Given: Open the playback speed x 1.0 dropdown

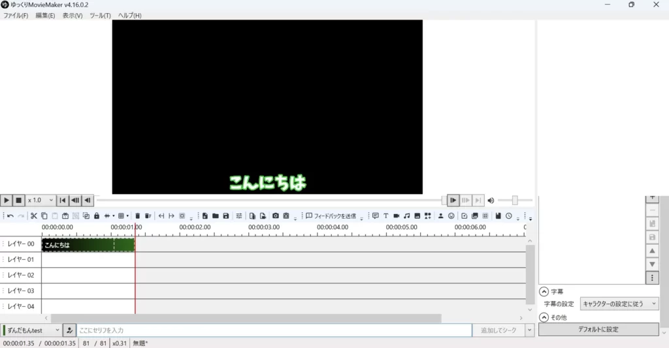Looking at the screenshot, I should [x=41, y=200].
